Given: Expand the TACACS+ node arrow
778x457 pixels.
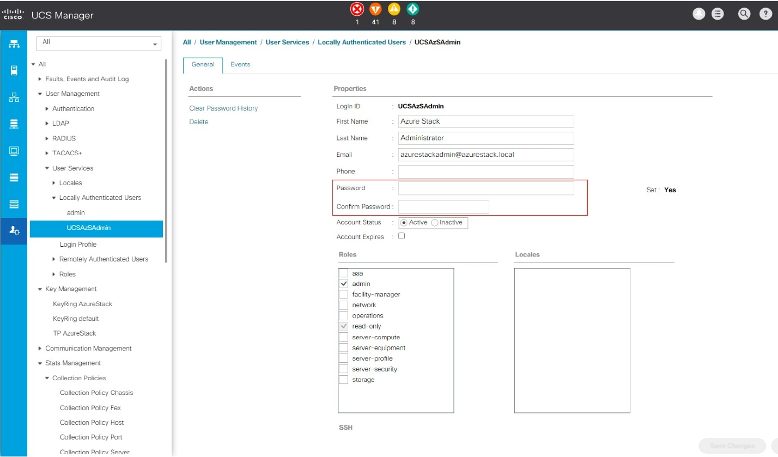Looking at the screenshot, I should tap(47, 153).
